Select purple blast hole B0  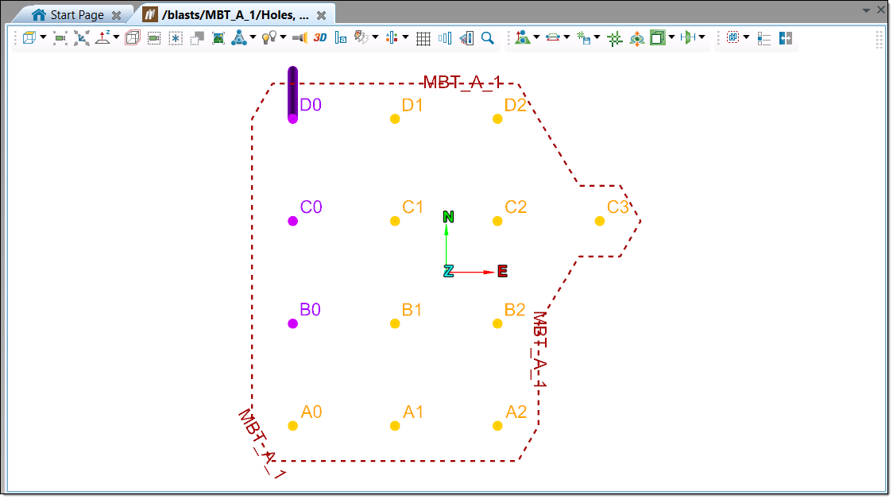[x=292, y=323]
